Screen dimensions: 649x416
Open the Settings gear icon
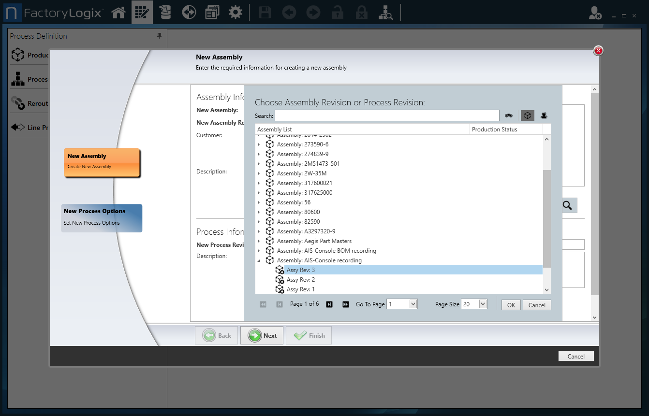[236, 12]
